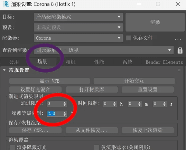Toggle 渲染隐藏灯光 checkbox

tap(12, 148)
